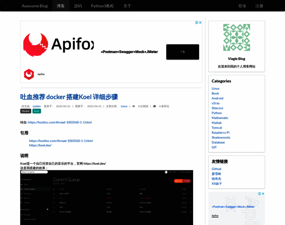Open the https://koel.dev/ reference link

click(40, 145)
